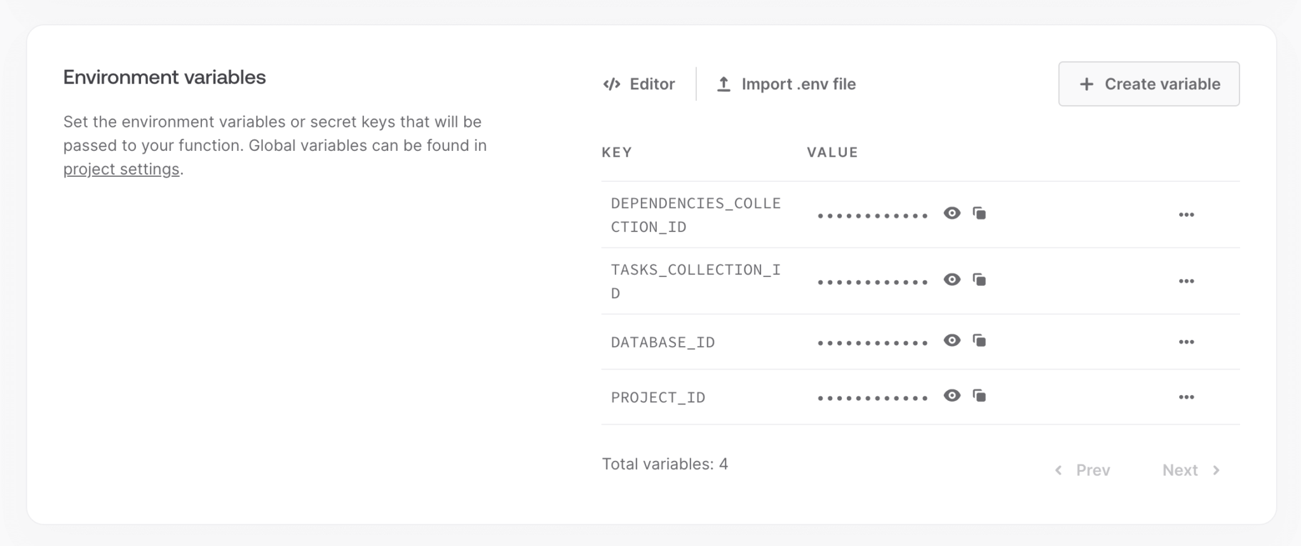Toggle visibility of the DATABASE_ID value
The height and width of the screenshot is (546, 1301).
pos(952,341)
